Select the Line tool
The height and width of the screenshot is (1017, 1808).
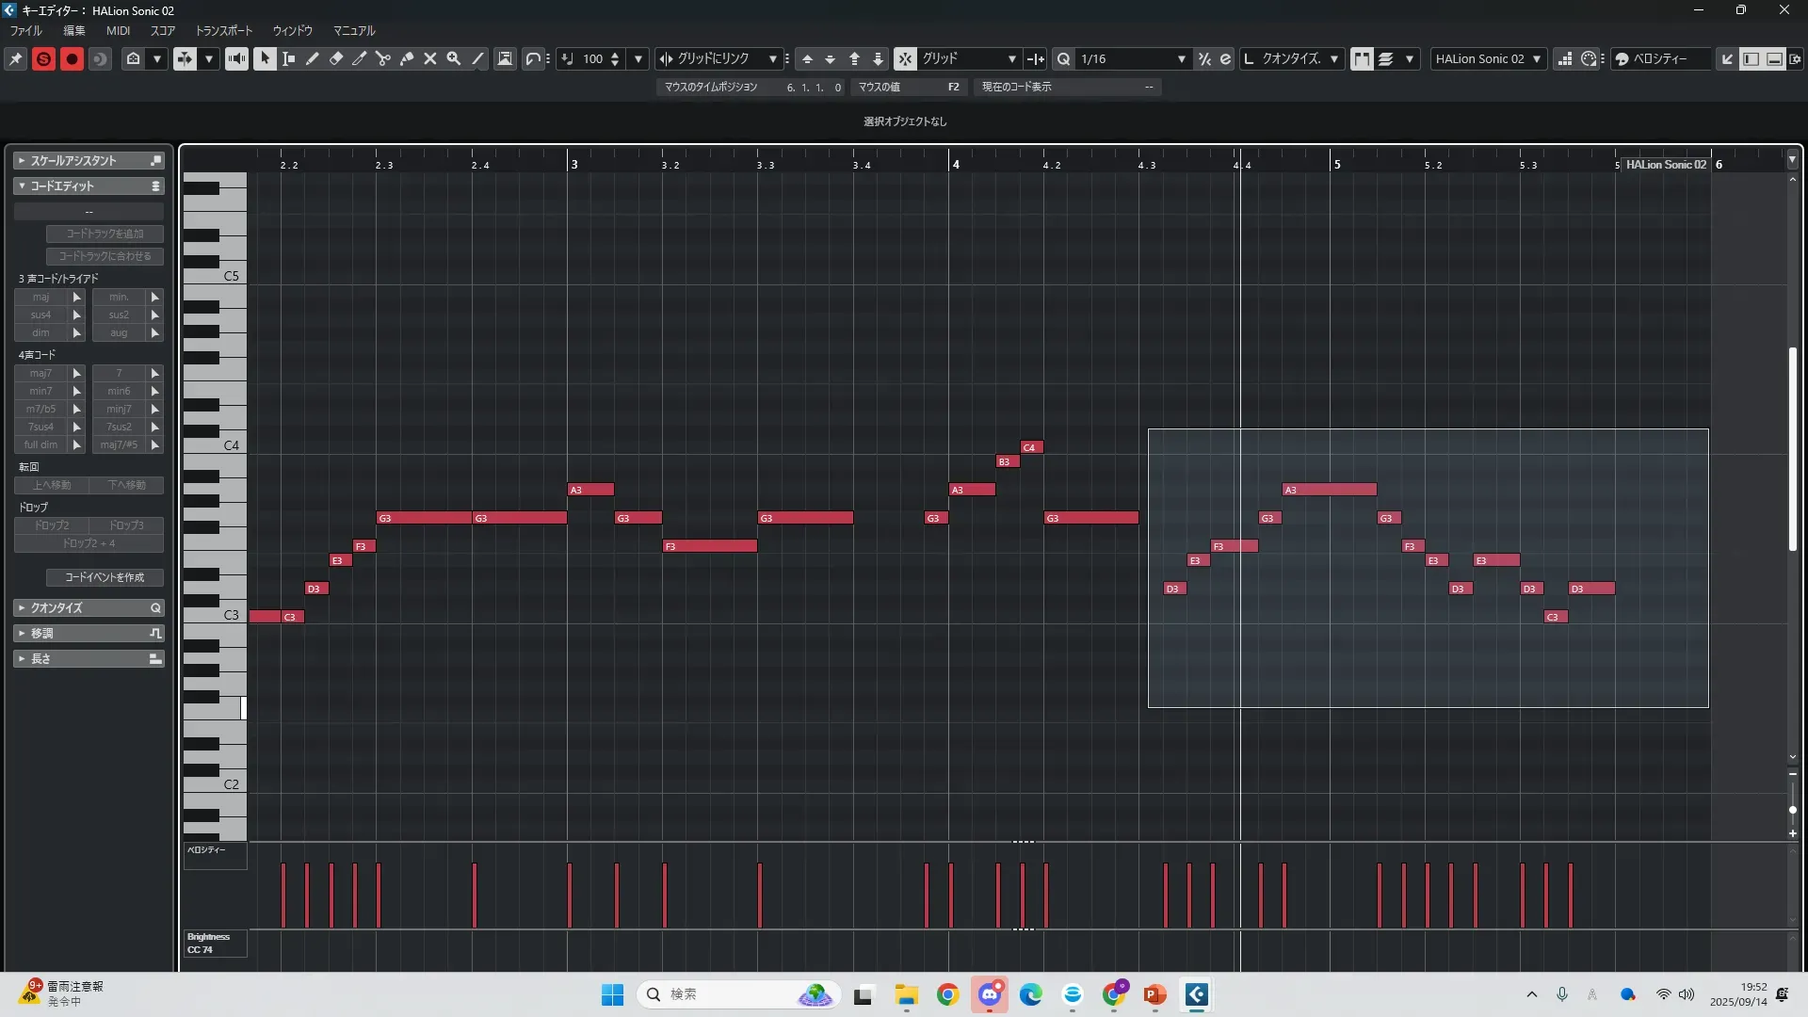[477, 58]
